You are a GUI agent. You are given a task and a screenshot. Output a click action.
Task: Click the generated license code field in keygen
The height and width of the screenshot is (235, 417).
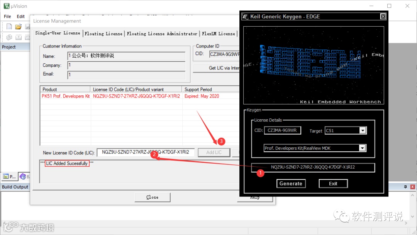[313, 167]
